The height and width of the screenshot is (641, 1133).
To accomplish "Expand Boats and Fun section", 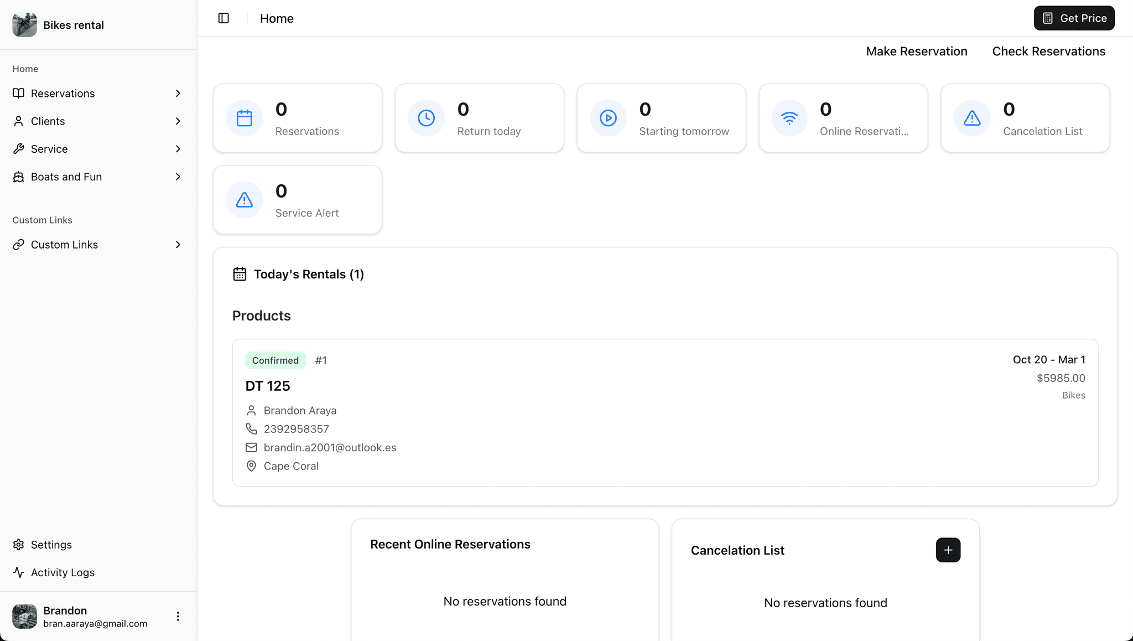I will (98, 177).
